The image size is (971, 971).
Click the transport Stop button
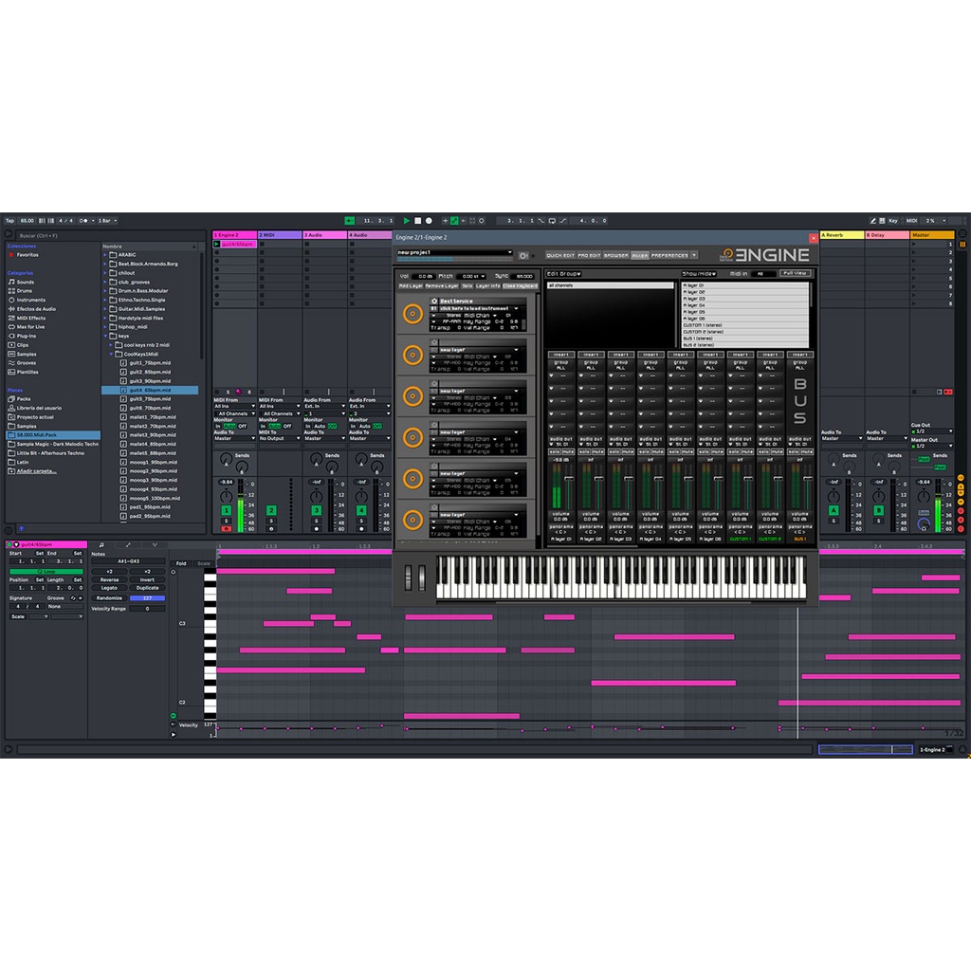point(417,220)
